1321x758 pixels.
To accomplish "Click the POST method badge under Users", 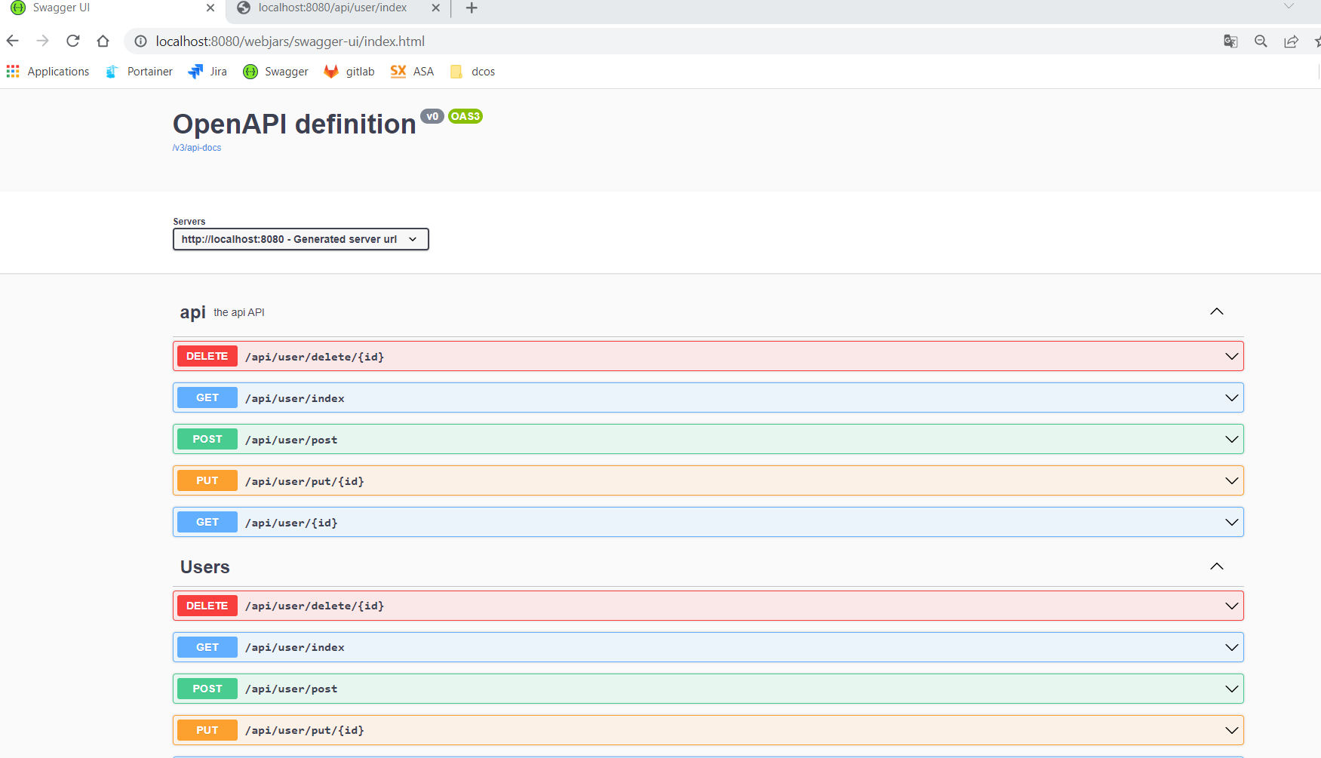I will [x=207, y=689].
